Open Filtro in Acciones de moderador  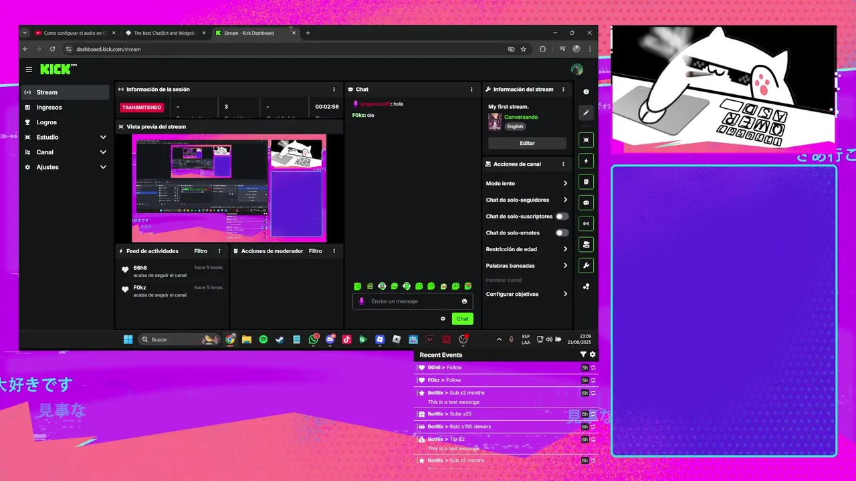pos(316,251)
